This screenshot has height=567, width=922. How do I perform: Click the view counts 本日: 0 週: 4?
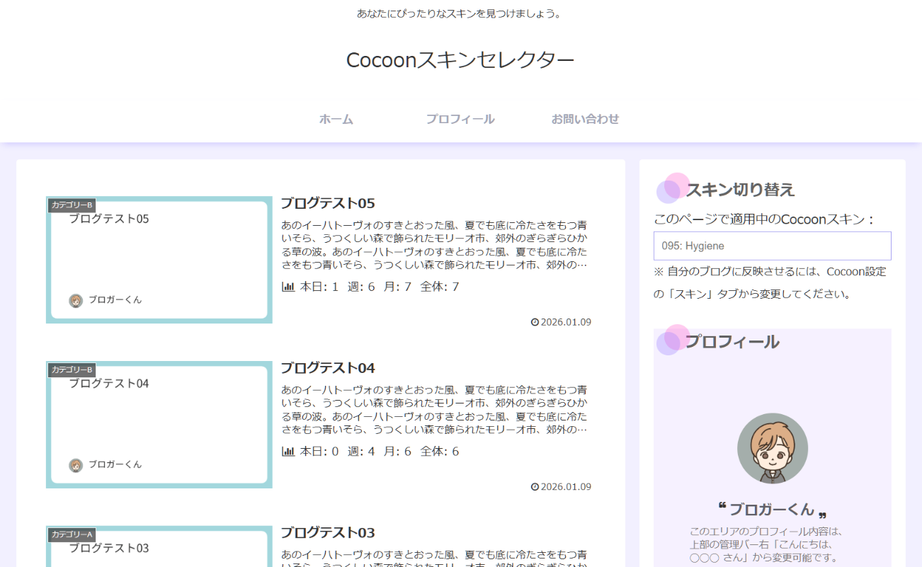tap(338, 452)
